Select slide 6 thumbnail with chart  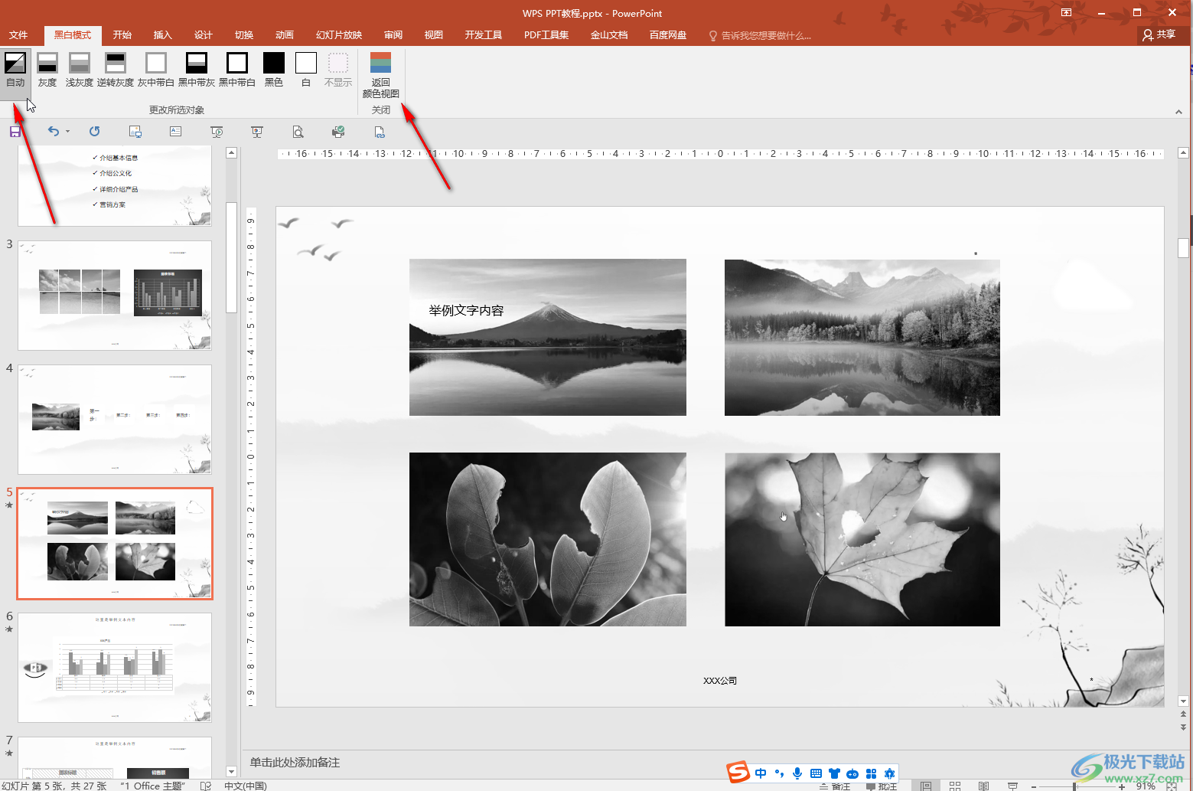(x=115, y=668)
